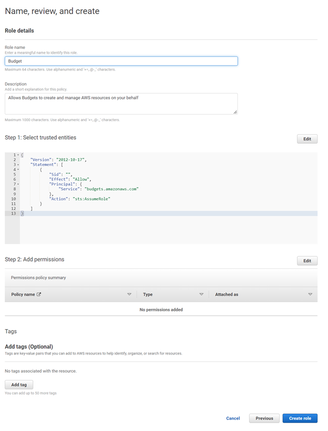Sort by Attached as using its arrow
The image size is (328, 431).
pos(310,295)
